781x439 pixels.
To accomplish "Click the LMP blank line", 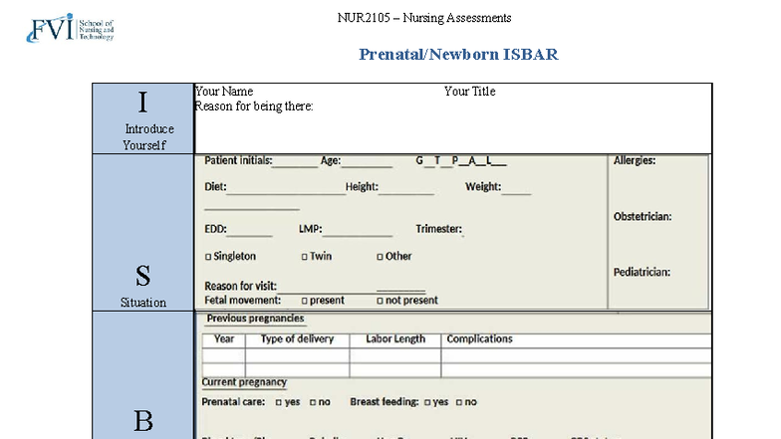I will click(357, 231).
